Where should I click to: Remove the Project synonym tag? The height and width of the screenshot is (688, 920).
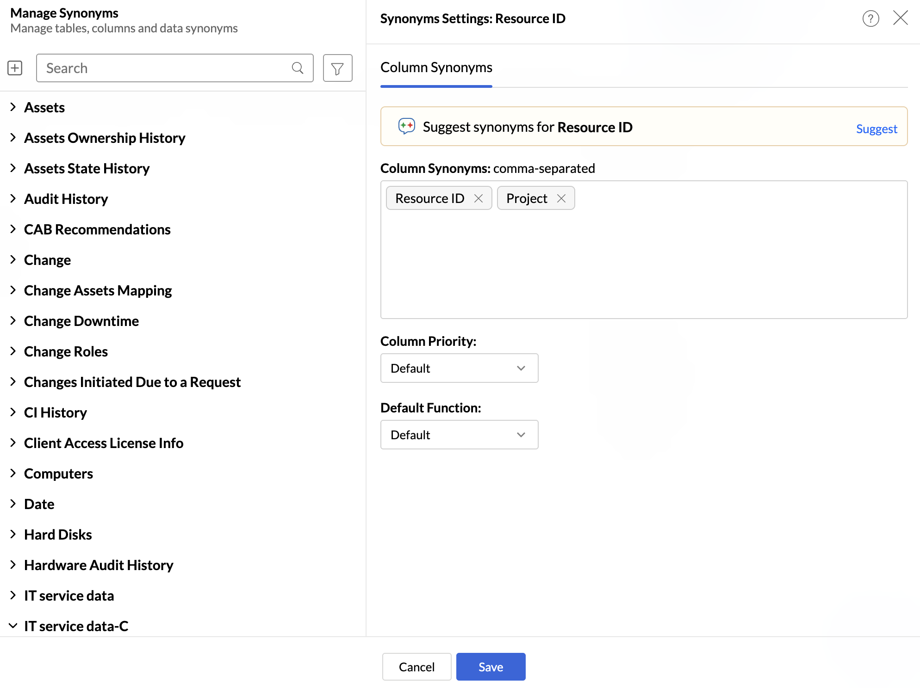561,198
